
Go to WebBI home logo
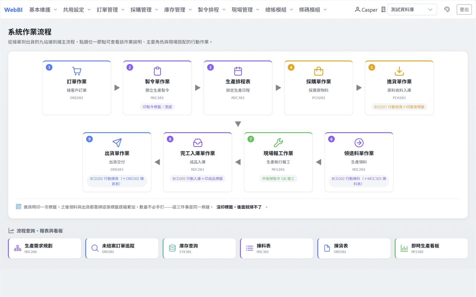click(x=13, y=10)
